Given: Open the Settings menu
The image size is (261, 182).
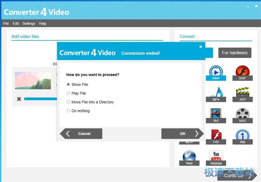Looking at the screenshot, I should 29,23.
